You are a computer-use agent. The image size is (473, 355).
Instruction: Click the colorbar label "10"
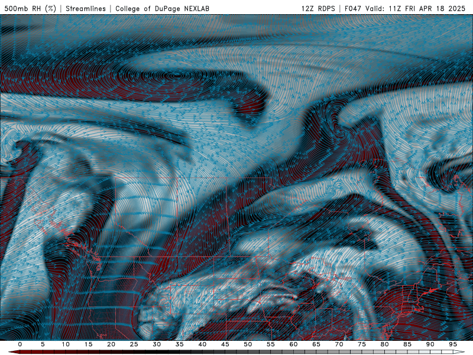(x=66, y=344)
